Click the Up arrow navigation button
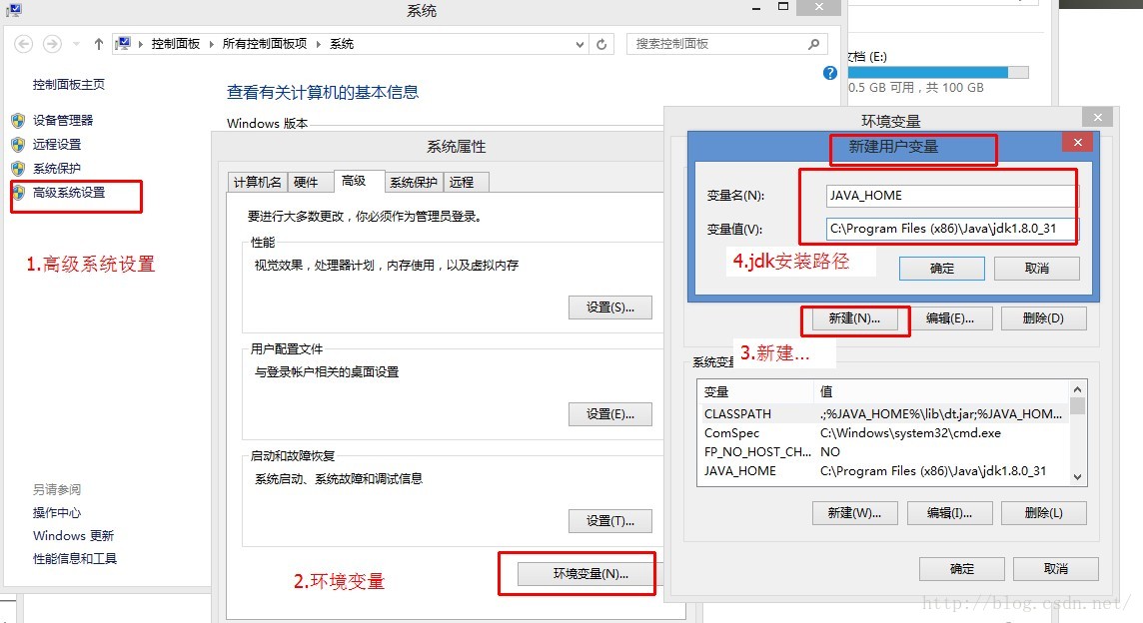1143x623 pixels. tap(98, 45)
